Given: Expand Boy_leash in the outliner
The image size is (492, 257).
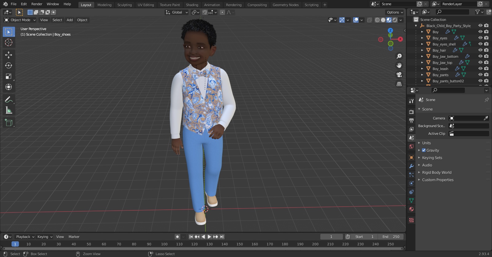Looking at the screenshot, I should point(422,69).
